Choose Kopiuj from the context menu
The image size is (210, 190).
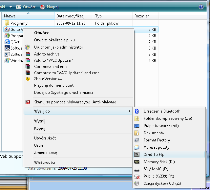tap(78, 128)
